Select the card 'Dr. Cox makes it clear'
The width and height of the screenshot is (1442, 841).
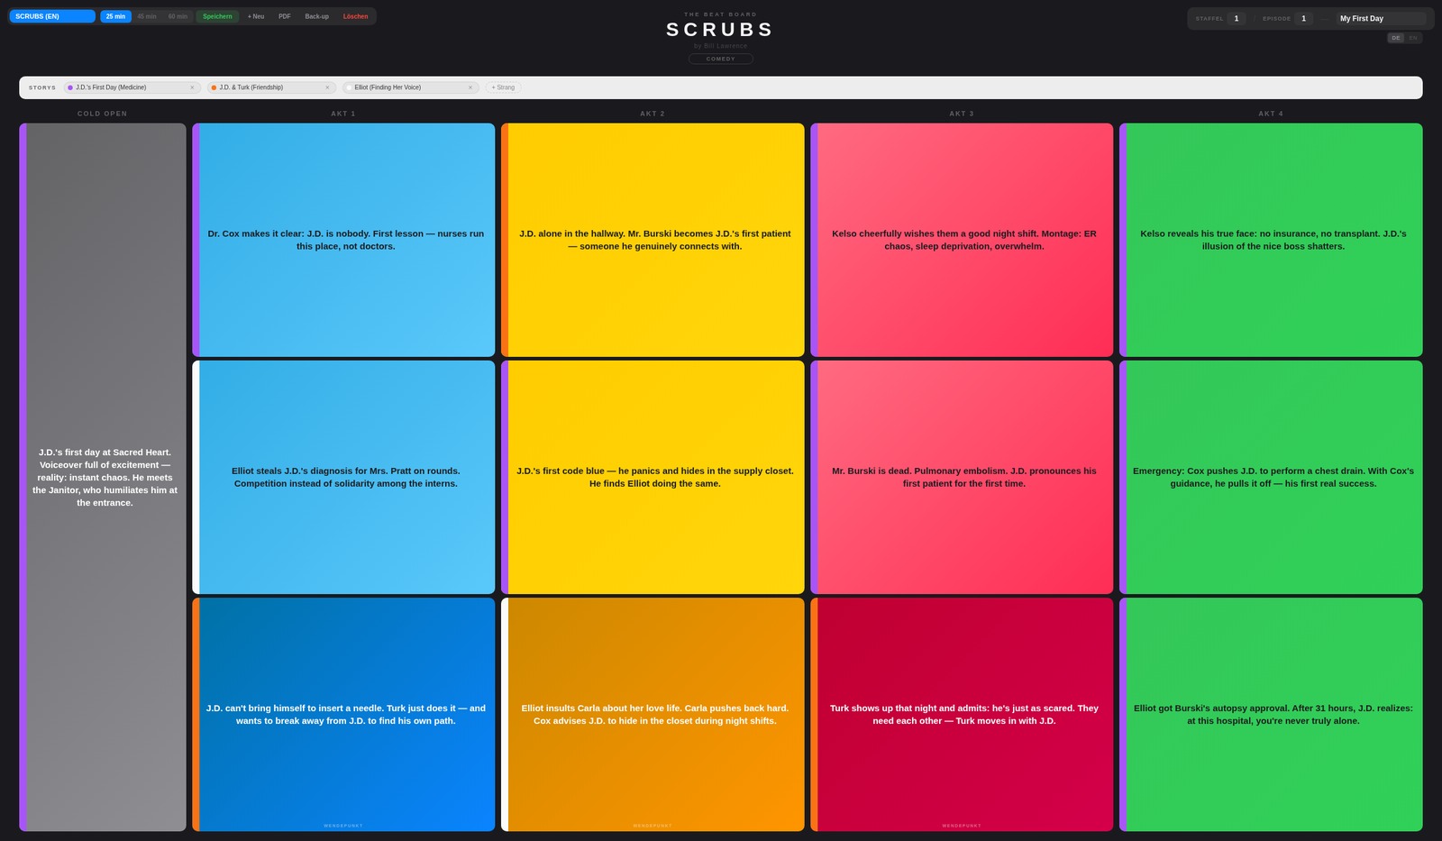(343, 240)
